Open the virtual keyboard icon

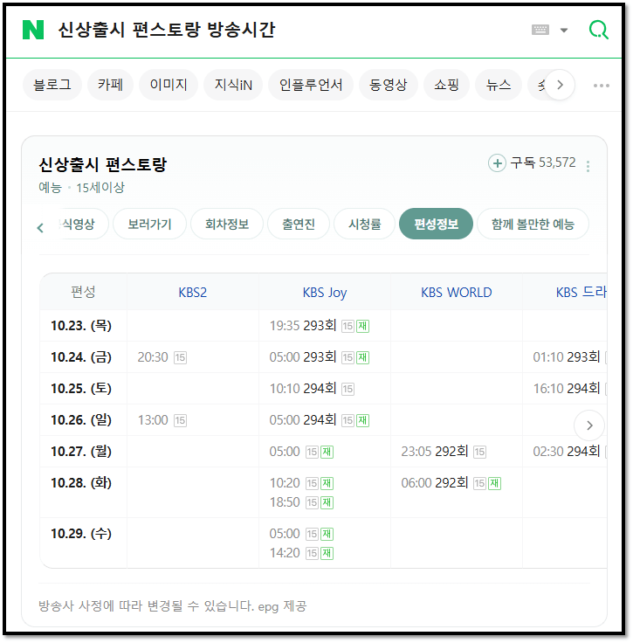540,30
